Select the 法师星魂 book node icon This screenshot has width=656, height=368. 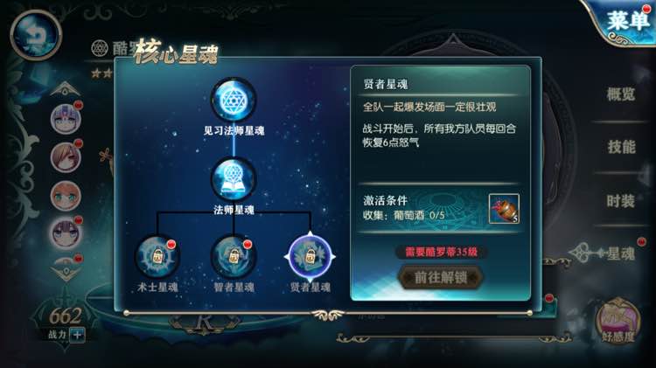(x=234, y=179)
